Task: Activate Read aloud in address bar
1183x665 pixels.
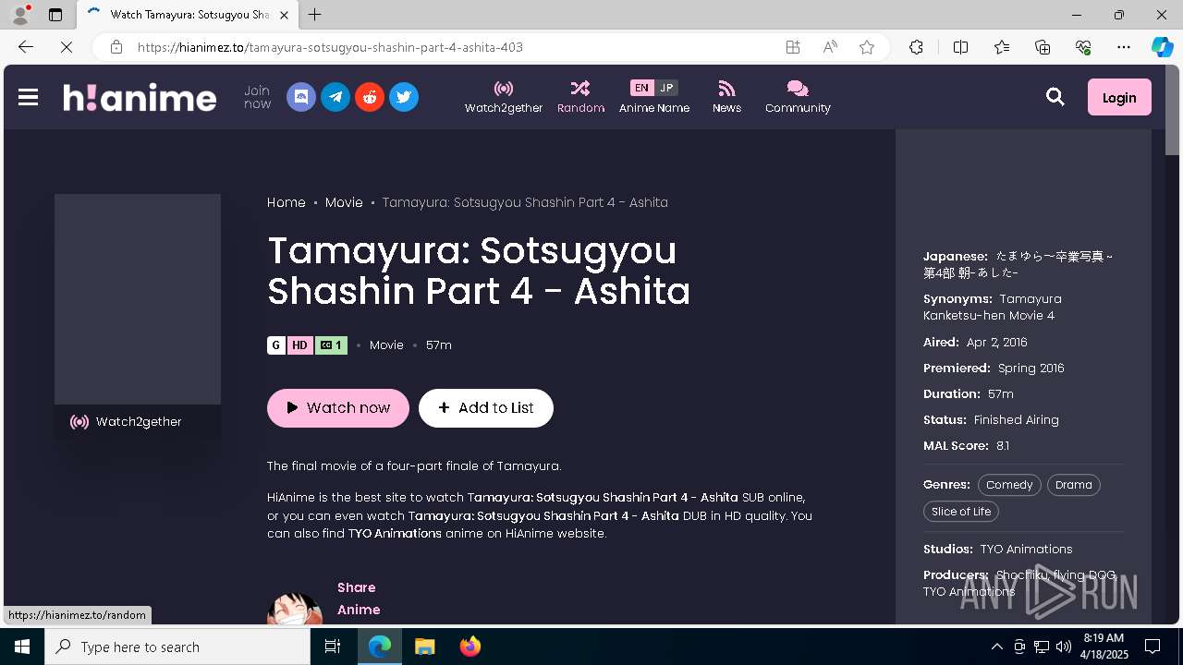Action: pos(830,47)
